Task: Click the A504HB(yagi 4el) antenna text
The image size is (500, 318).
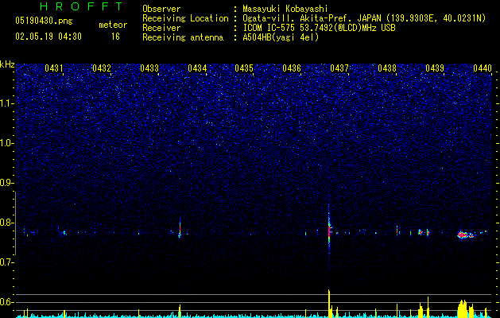Action: tap(281, 37)
